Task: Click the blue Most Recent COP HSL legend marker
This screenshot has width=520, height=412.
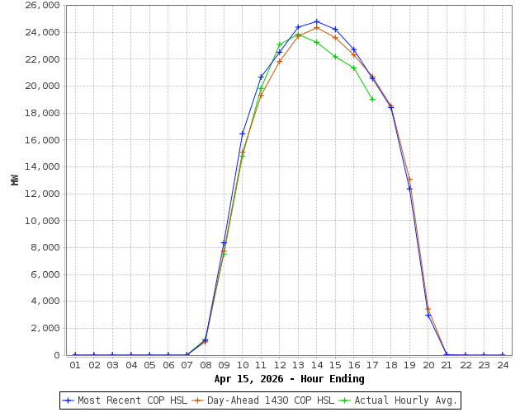Action: tap(69, 400)
